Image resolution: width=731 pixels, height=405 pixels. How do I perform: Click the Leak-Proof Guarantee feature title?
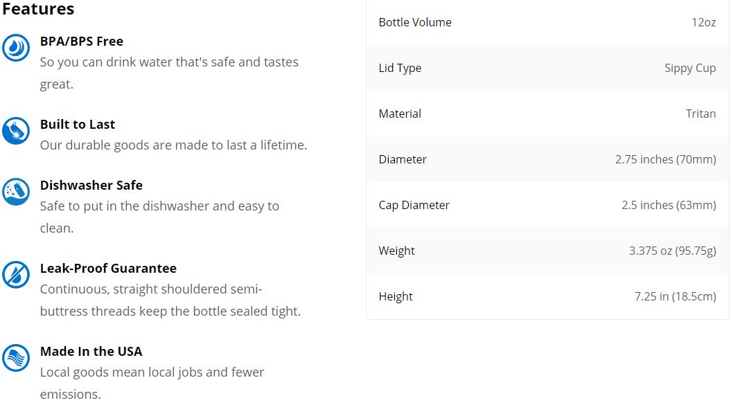pyautogui.click(x=108, y=269)
